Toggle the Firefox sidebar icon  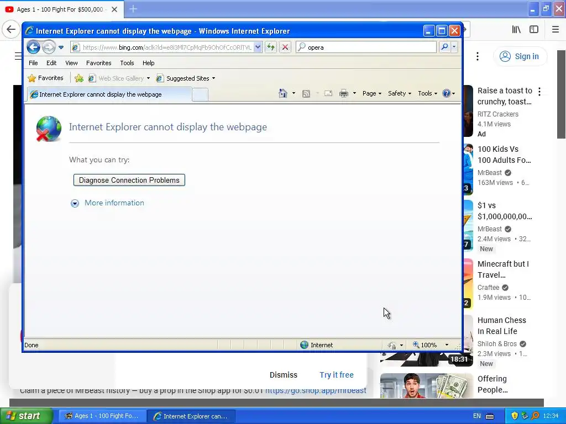point(534,30)
